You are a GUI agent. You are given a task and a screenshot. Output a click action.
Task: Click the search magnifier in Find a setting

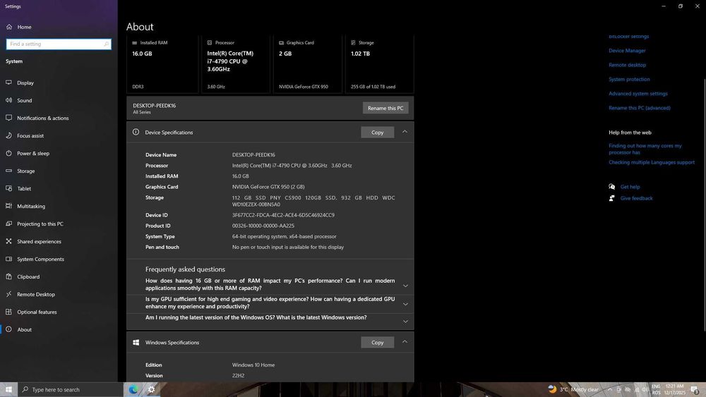(107, 44)
